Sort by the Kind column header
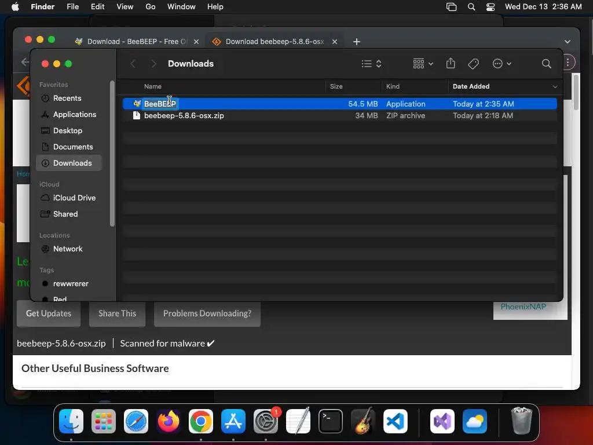The height and width of the screenshot is (445, 593). coord(393,87)
